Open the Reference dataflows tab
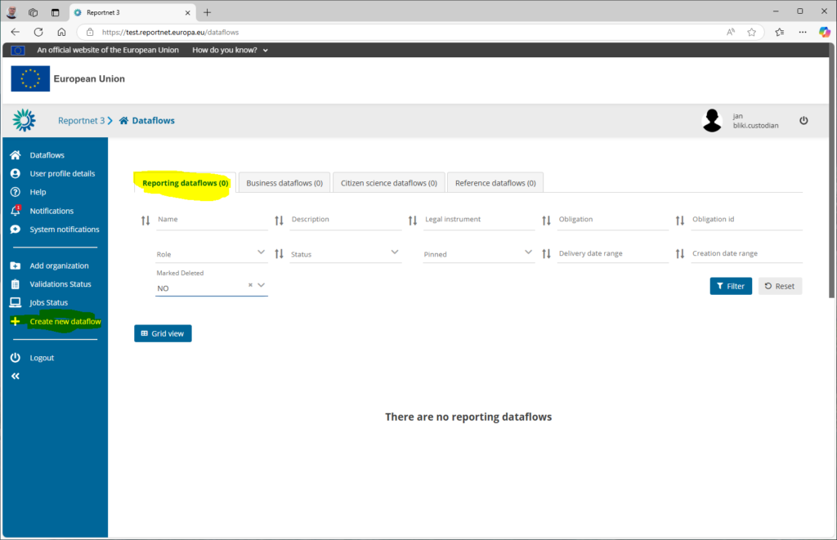 pyautogui.click(x=495, y=183)
